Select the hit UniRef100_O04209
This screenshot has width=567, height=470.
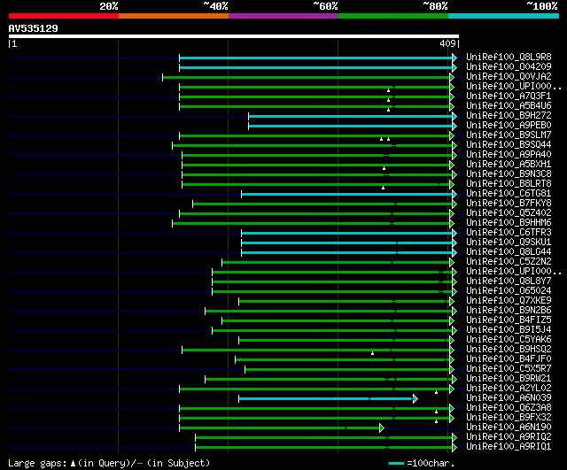pyautogui.click(x=509, y=67)
